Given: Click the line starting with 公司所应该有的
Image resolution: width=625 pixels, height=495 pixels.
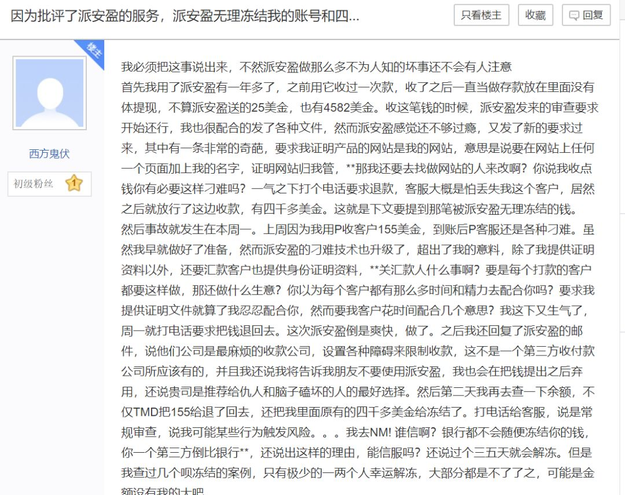Looking at the screenshot, I should [352, 372].
